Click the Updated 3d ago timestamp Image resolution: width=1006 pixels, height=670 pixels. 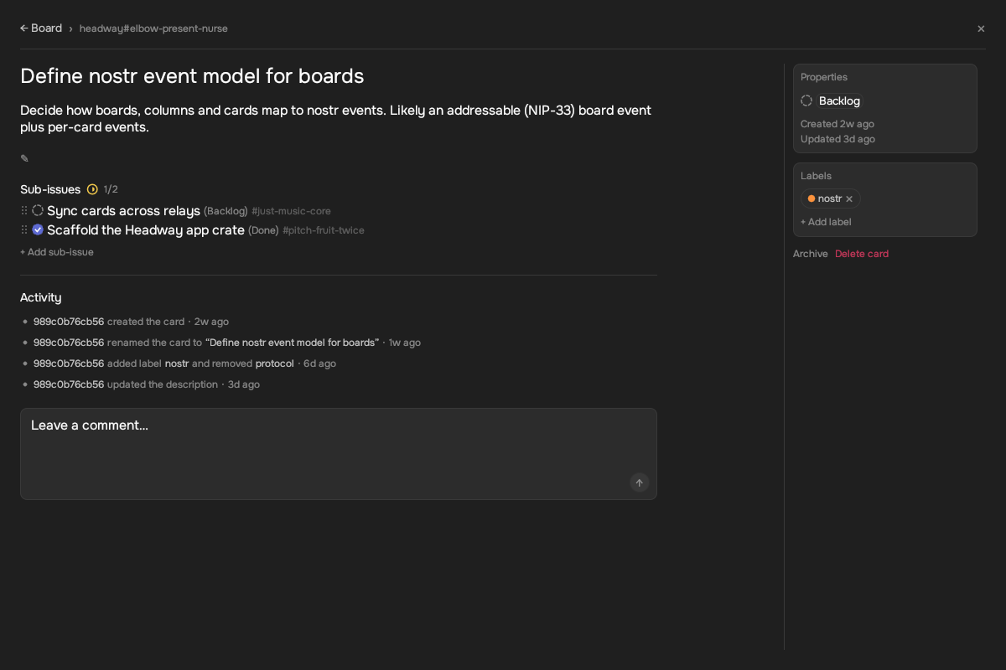[837, 139]
